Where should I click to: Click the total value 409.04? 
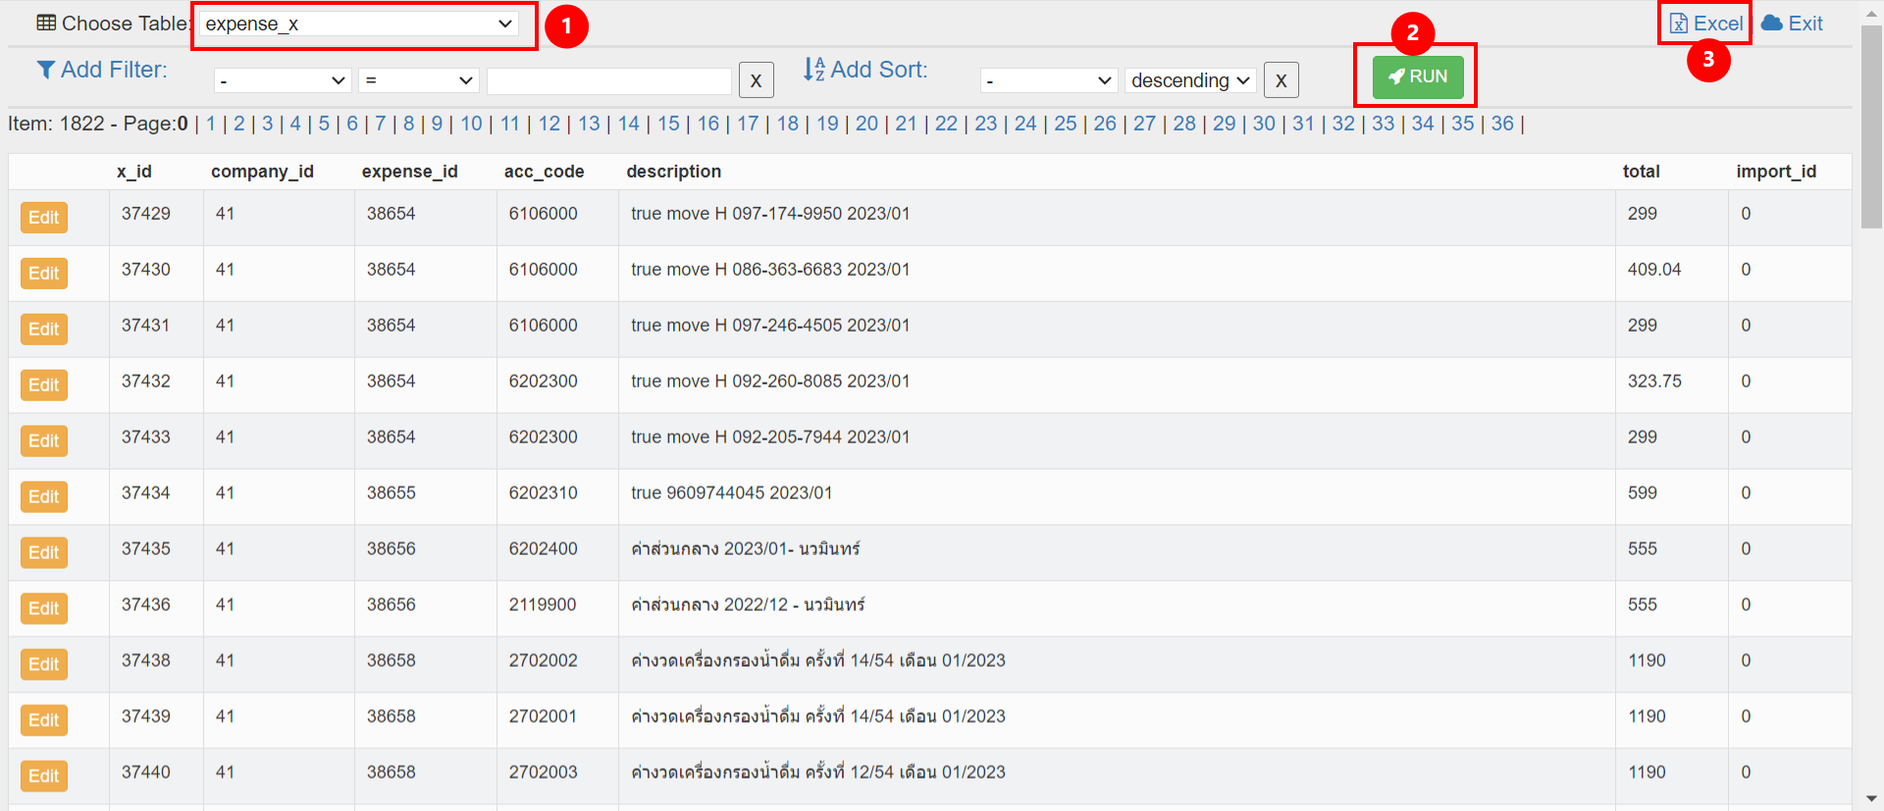1654,270
